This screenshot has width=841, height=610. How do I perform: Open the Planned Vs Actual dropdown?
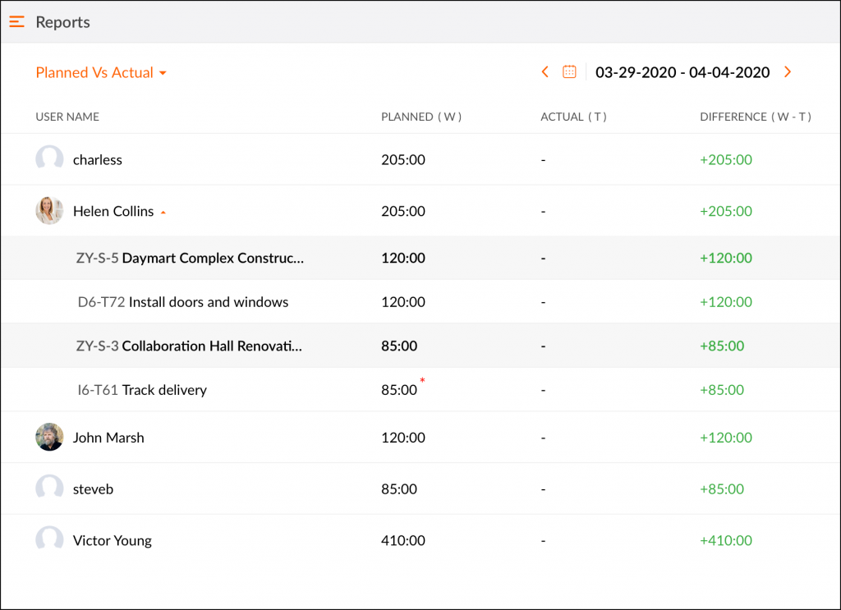coord(101,72)
